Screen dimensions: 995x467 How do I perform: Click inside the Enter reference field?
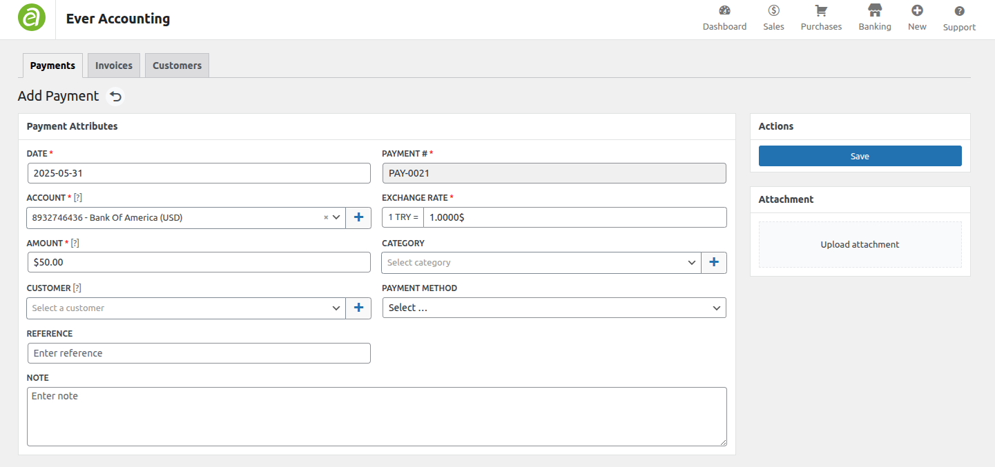(199, 352)
